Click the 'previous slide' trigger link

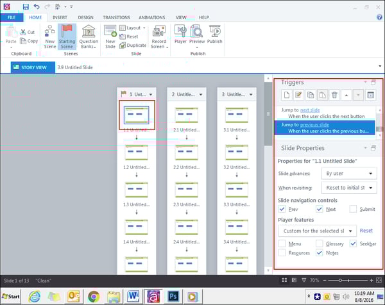click(314, 125)
